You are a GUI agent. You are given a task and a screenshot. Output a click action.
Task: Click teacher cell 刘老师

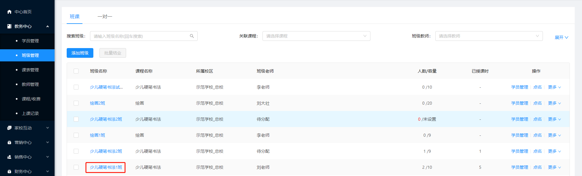263,167
